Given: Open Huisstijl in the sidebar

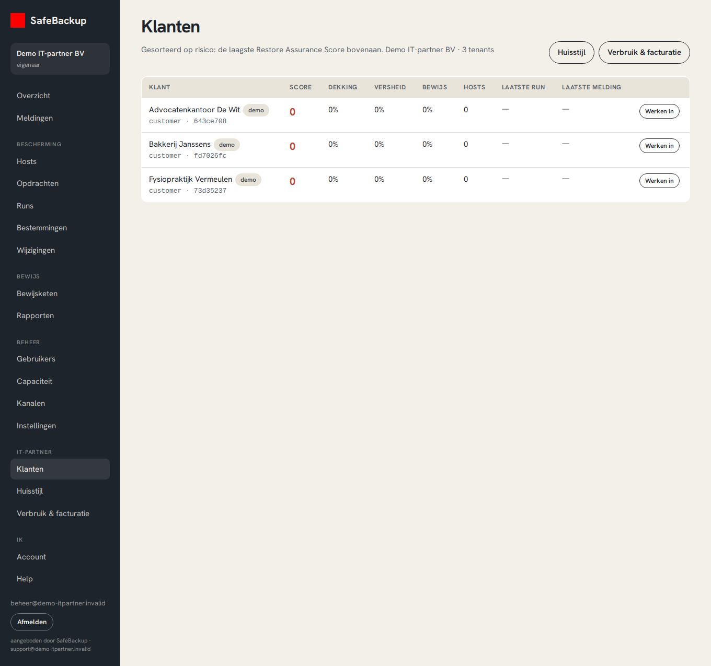Looking at the screenshot, I should (60, 491).
